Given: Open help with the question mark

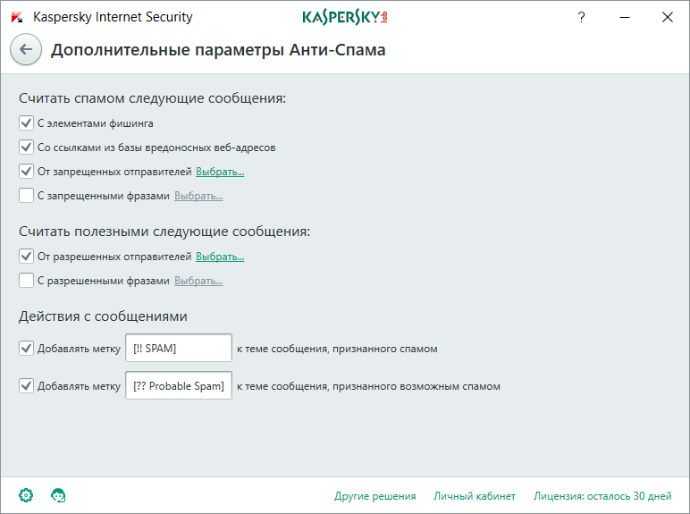Looking at the screenshot, I should [581, 17].
